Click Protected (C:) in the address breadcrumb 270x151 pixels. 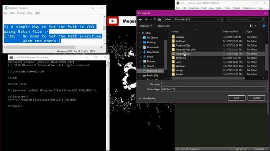(183, 20)
